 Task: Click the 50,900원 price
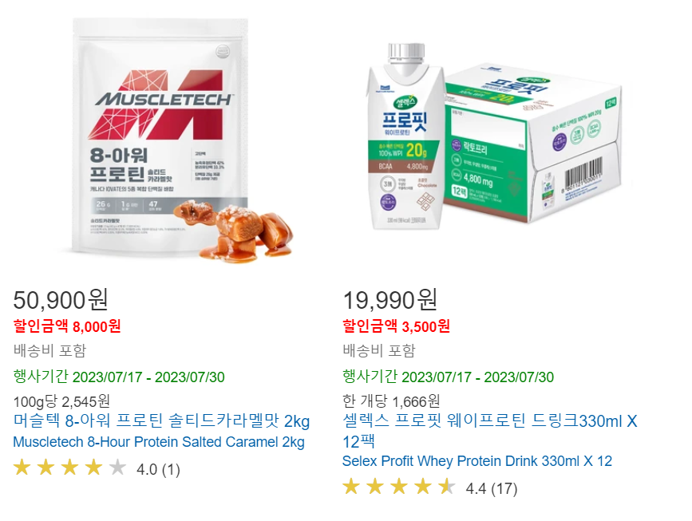coord(61,299)
